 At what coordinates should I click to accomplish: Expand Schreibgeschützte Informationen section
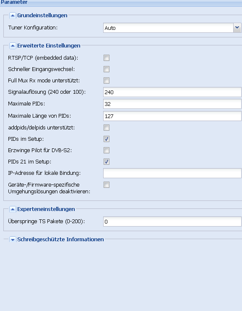[x=13, y=240]
